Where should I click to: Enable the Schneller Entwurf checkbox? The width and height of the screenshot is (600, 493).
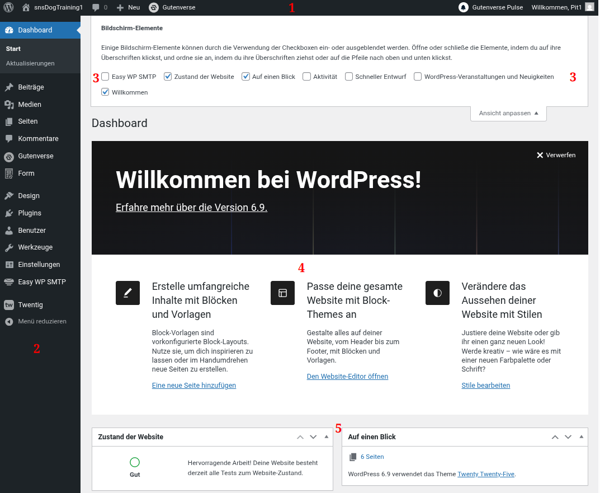[348, 77]
